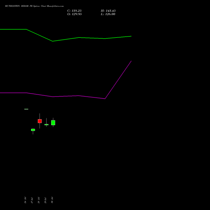Click the high value H: 143.45
Screen dimensions: 210x210
click(108, 11)
